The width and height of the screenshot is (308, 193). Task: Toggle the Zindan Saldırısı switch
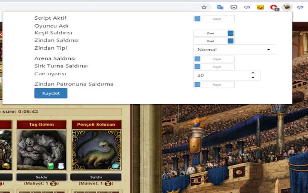coord(214,41)
